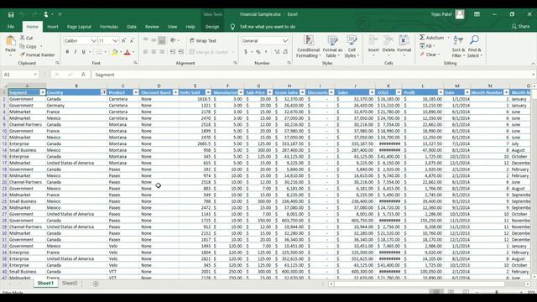Click the Paste clipboard icon
This screenshot has width=537, height=302.
pyautogui.click(x=10, y=42)
